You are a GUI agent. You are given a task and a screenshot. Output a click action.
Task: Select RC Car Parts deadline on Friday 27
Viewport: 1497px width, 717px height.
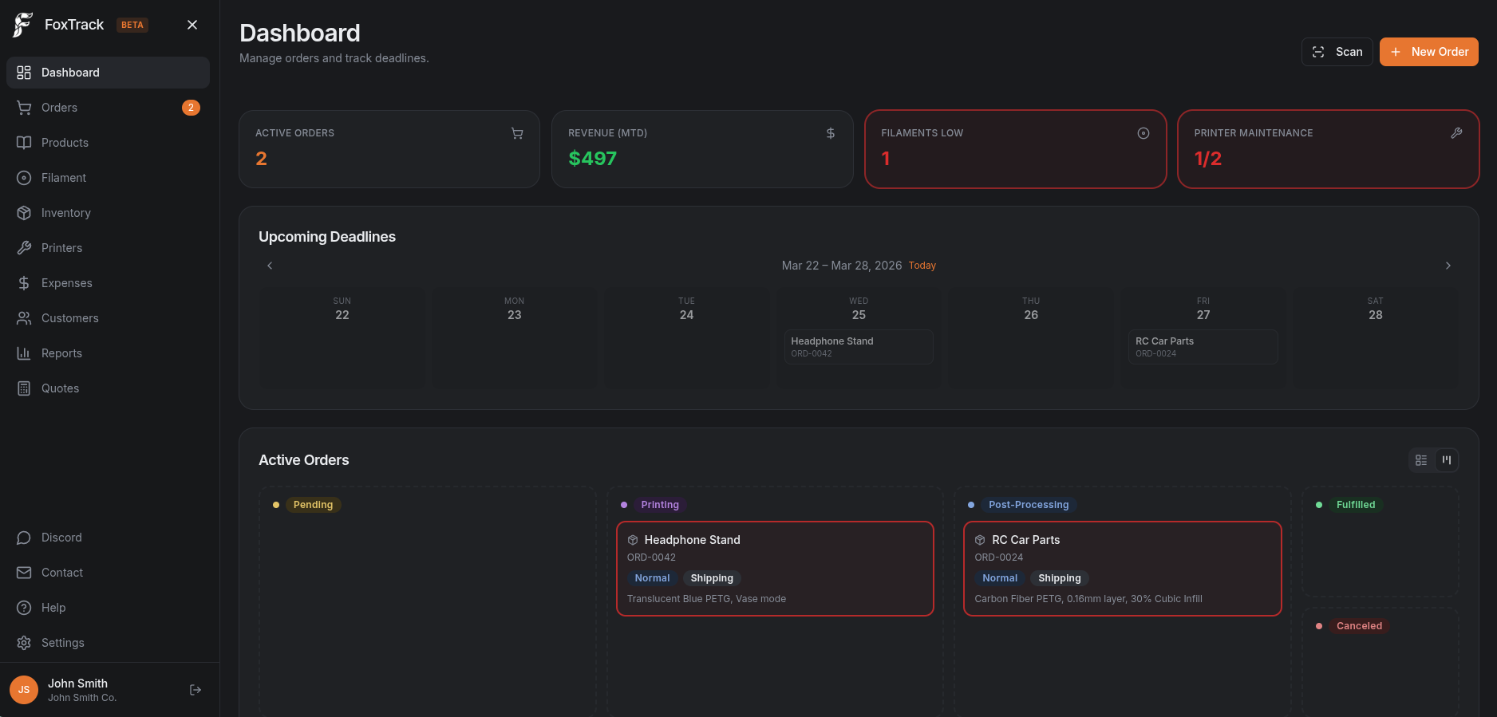click(x=1203, y=347)
